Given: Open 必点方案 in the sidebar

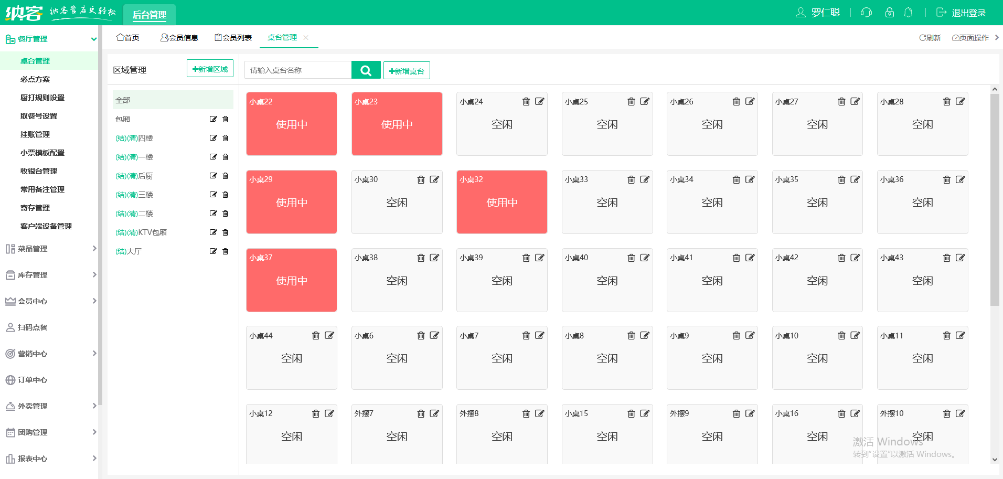Looking at the screenshot, I should [35, 79].
